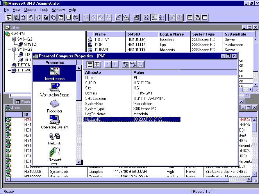
Task: Open the Window menu
Action: click(58, 10)
